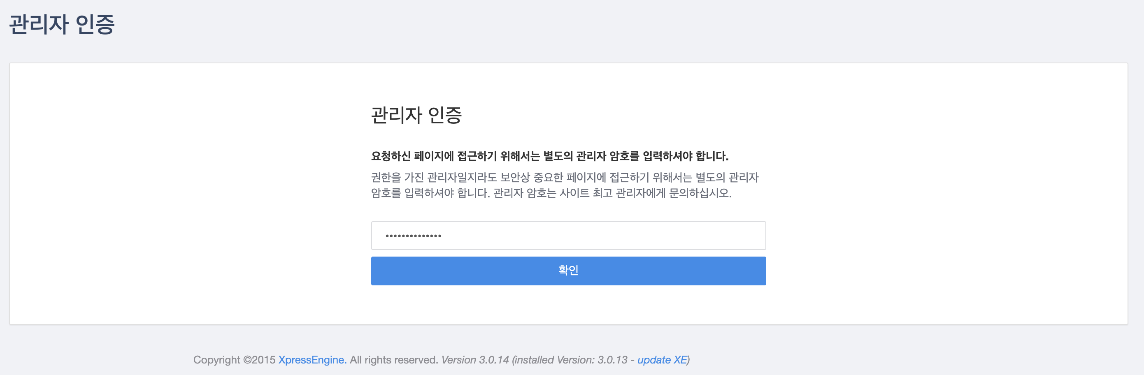Select bold text starting with 요청하신 페이지에
The width and height of the screenshot is (1144, 375).
(550, 156)
